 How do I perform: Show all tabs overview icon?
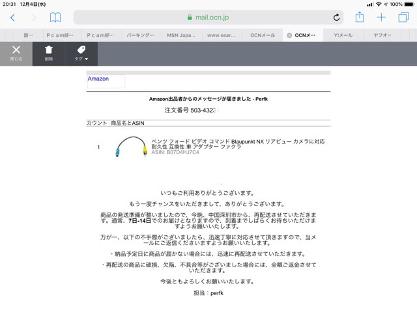click(403, 18)
